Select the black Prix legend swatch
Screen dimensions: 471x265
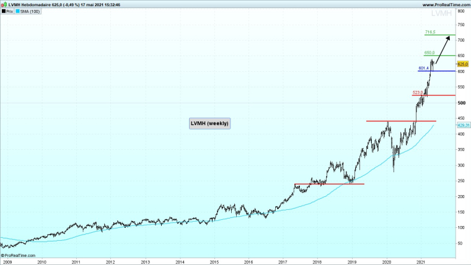[4, 11]
